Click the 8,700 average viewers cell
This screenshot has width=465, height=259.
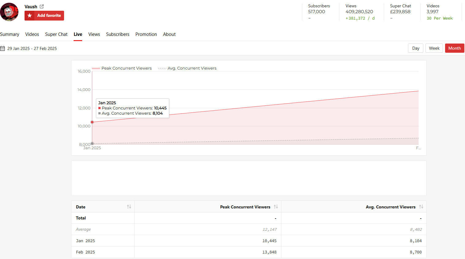416,252
